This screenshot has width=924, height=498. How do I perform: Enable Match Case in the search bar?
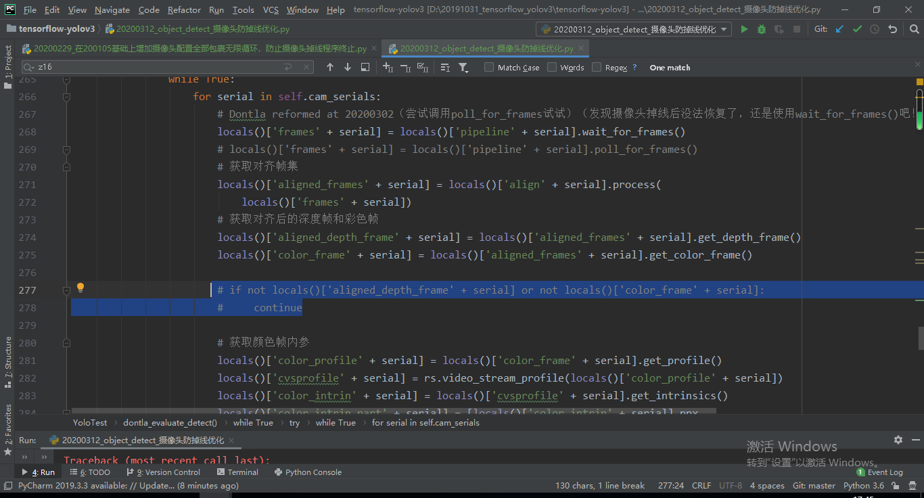coord(488,67)
